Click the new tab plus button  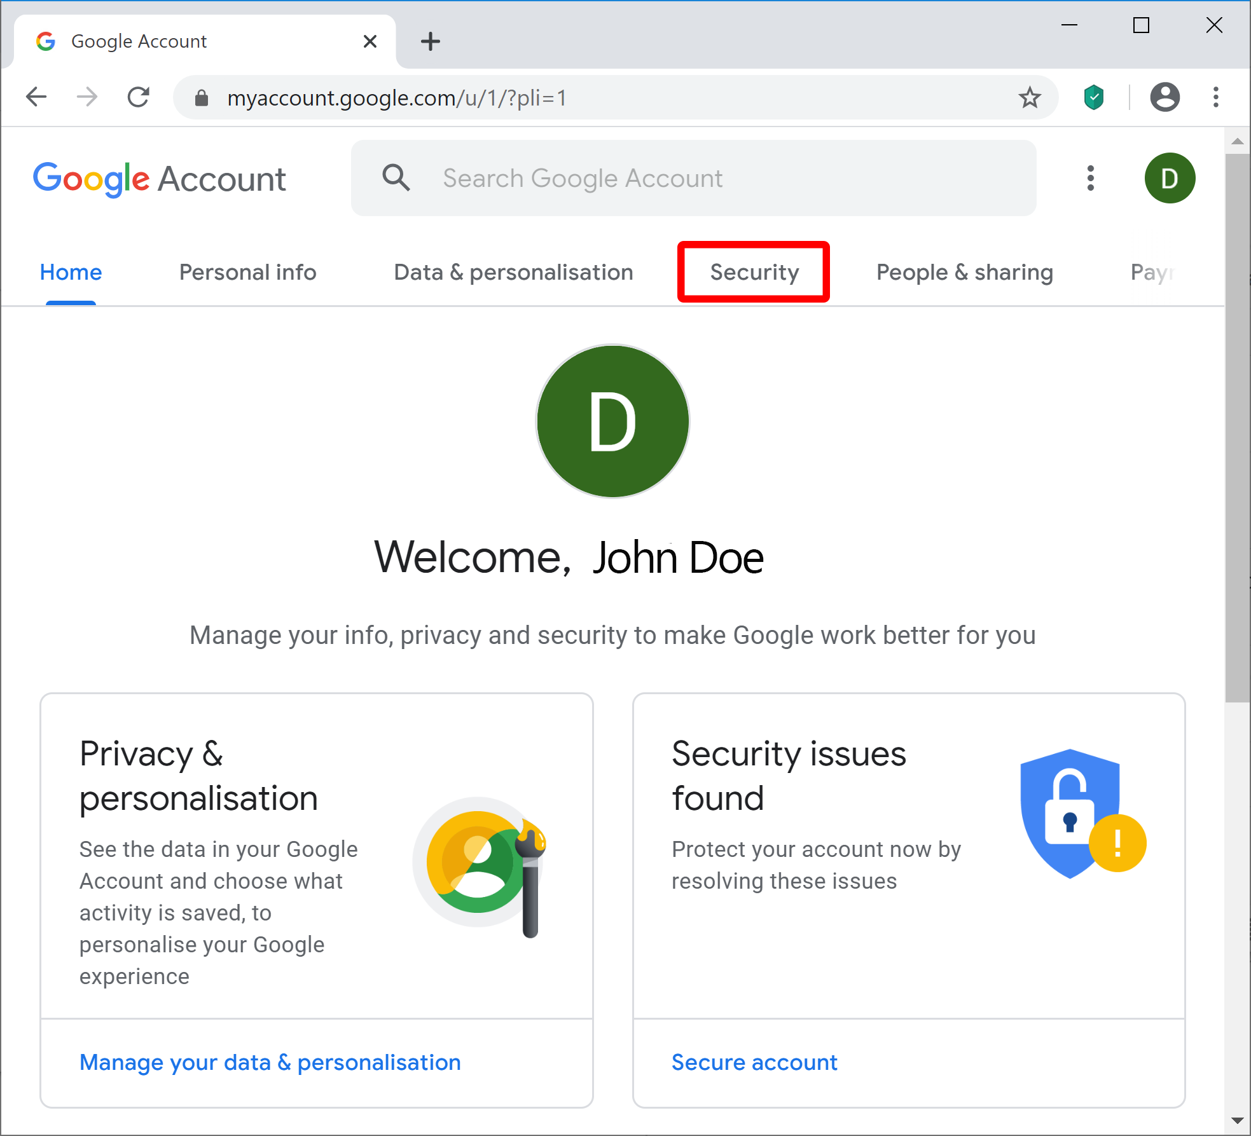[x=431, y=41]
